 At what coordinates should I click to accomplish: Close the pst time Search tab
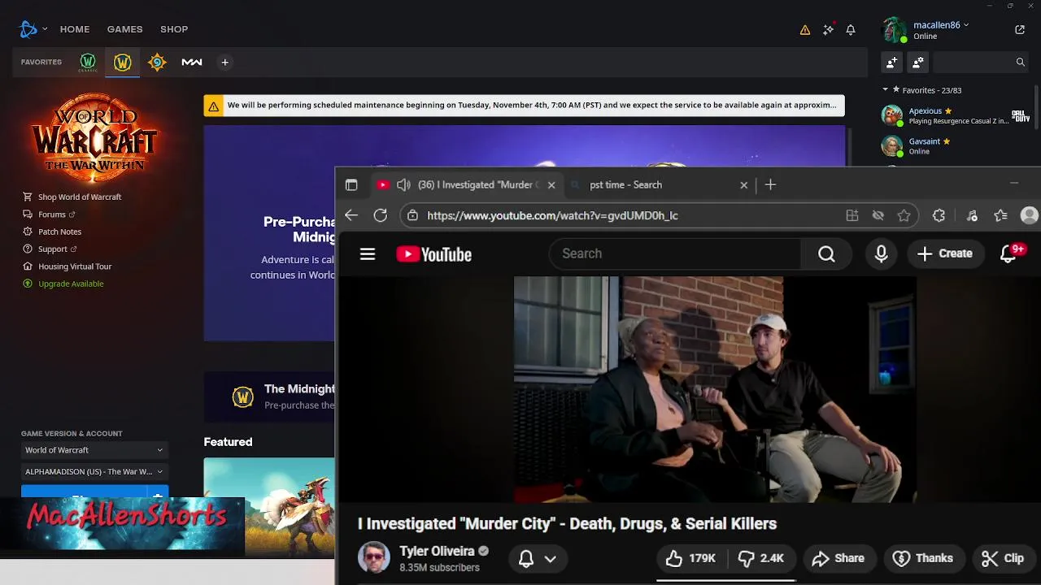coord(743,184)
